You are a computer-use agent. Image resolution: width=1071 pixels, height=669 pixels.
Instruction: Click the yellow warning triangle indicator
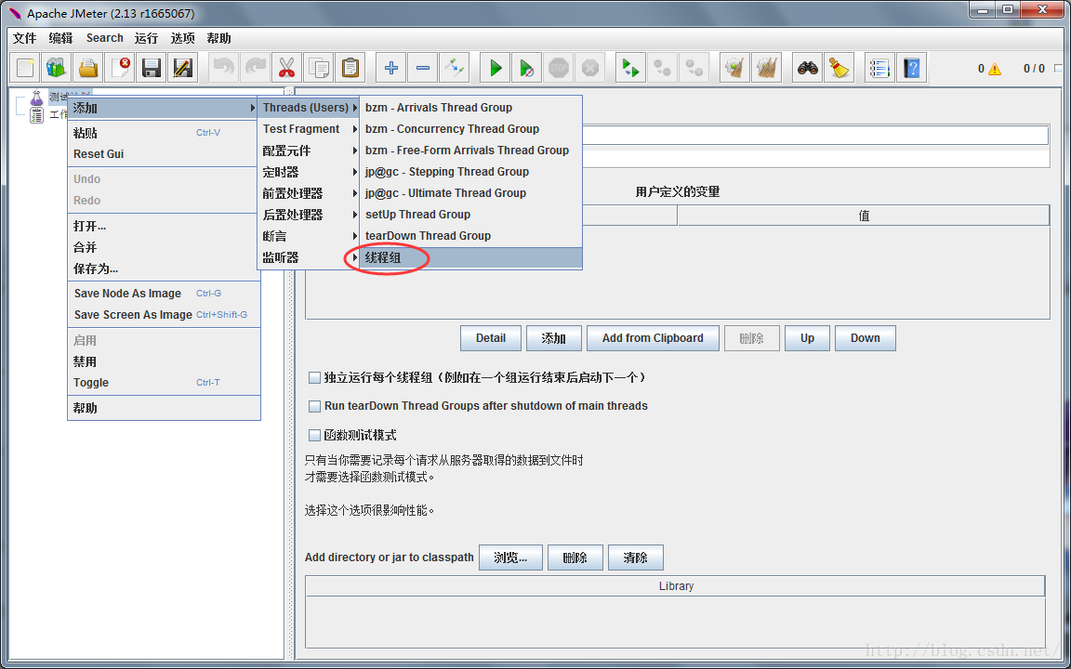pos(995,68)
